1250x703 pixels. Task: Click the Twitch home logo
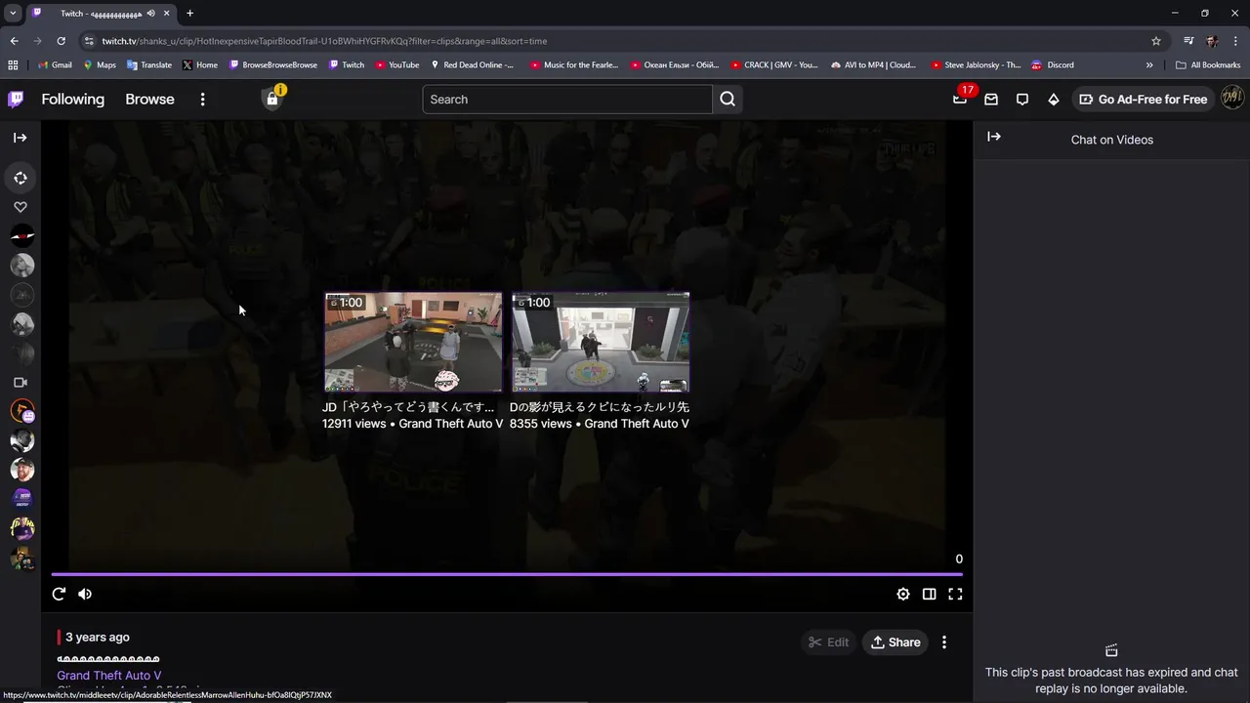pyautogui.click(x=16, y=99)
